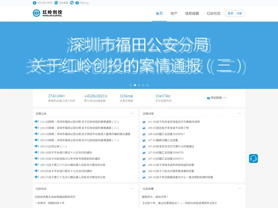
Task: Open [09-13]关于第三十六次小额出借人实际兑付情况的公告
Action: coord(73,165)
